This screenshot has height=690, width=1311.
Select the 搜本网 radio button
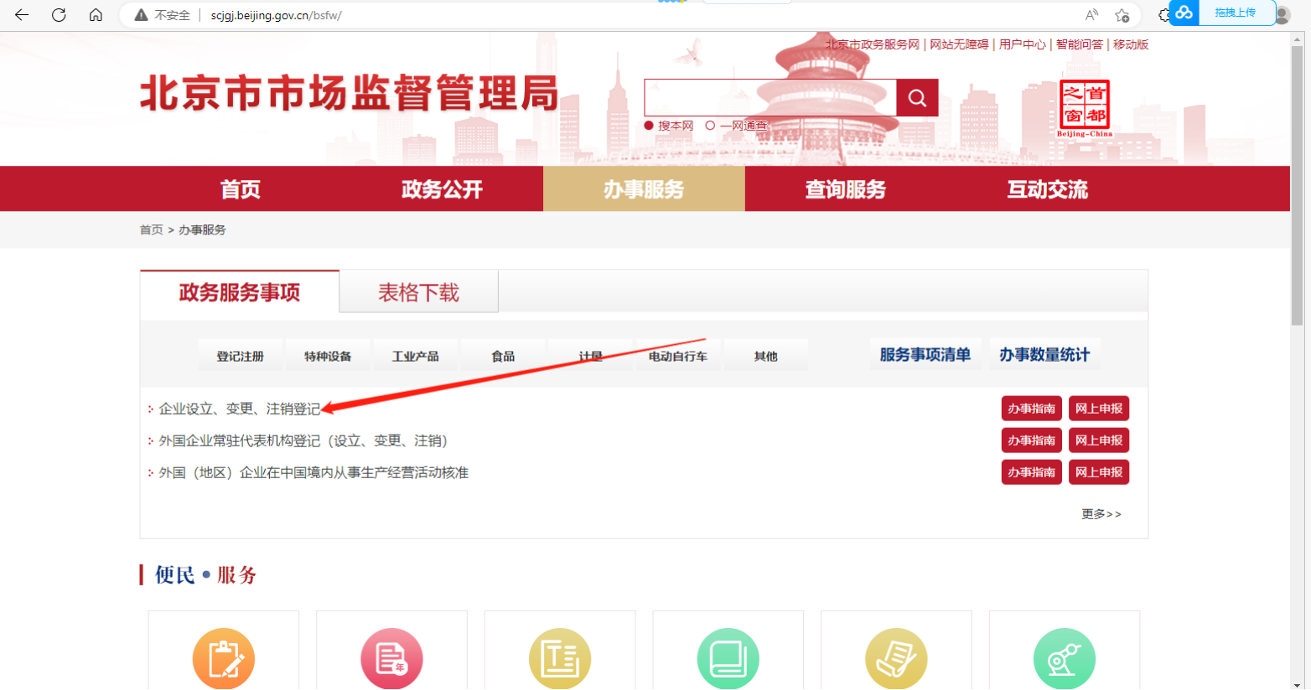pyautogui.click(x=649, y=125)
